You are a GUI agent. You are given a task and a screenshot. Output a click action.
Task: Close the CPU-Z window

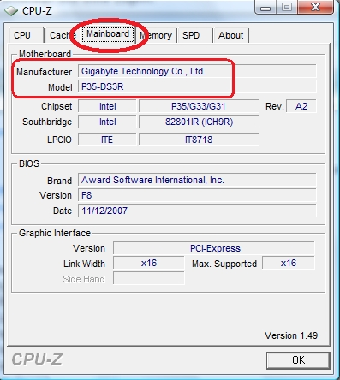315,8
